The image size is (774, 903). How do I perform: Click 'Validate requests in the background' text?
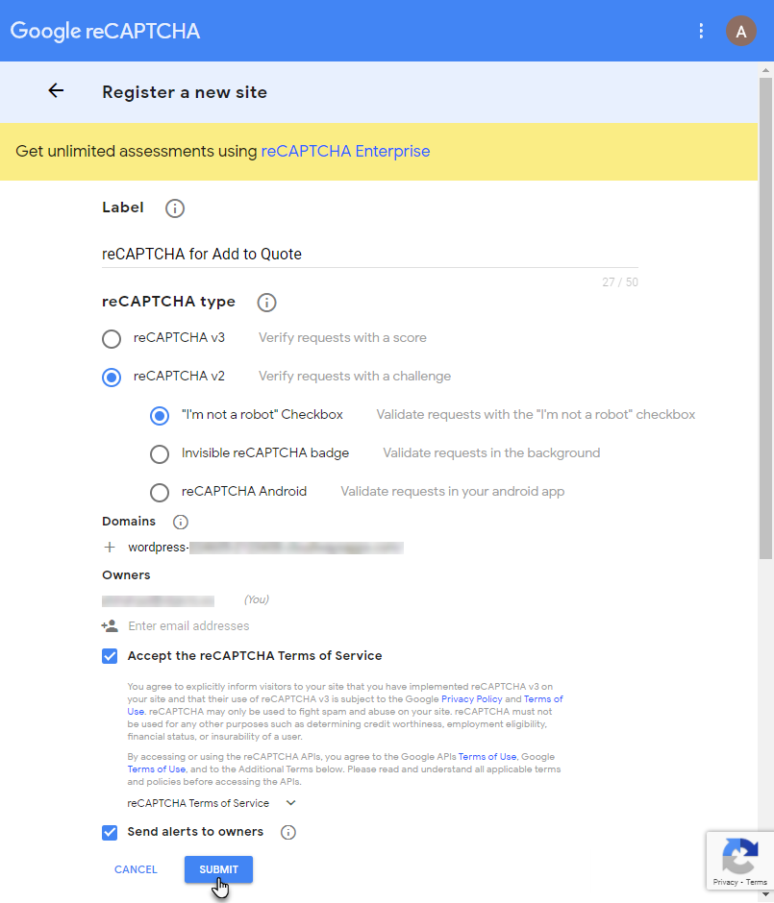pyautogui.click(x=491, y=452)
